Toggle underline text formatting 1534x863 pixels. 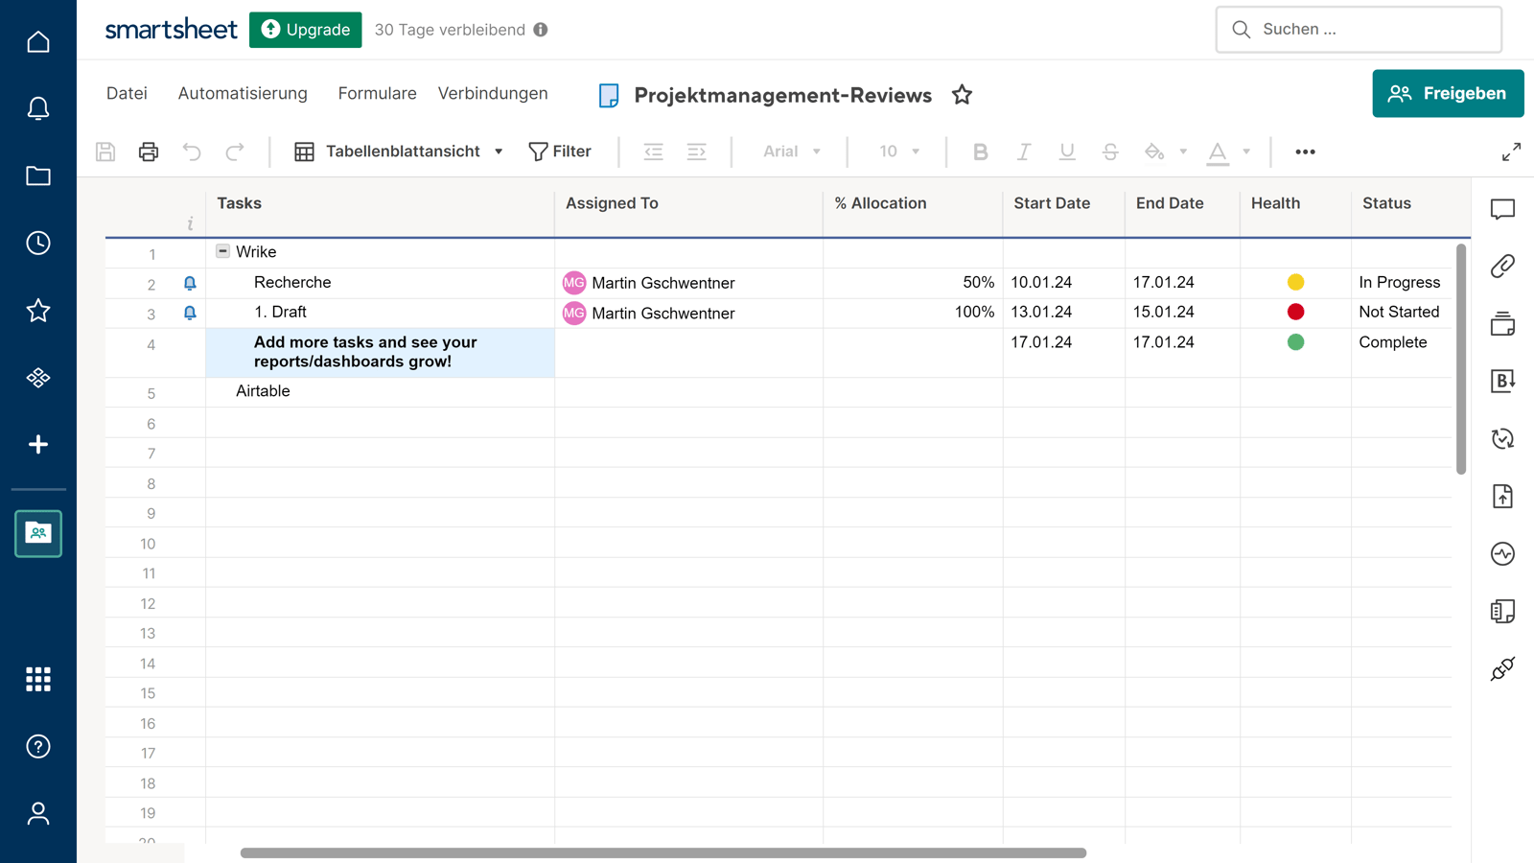click(x=1066, y=152)
